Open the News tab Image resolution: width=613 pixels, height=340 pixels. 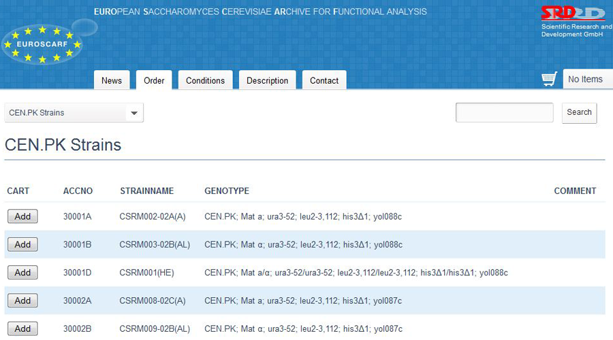112,80
